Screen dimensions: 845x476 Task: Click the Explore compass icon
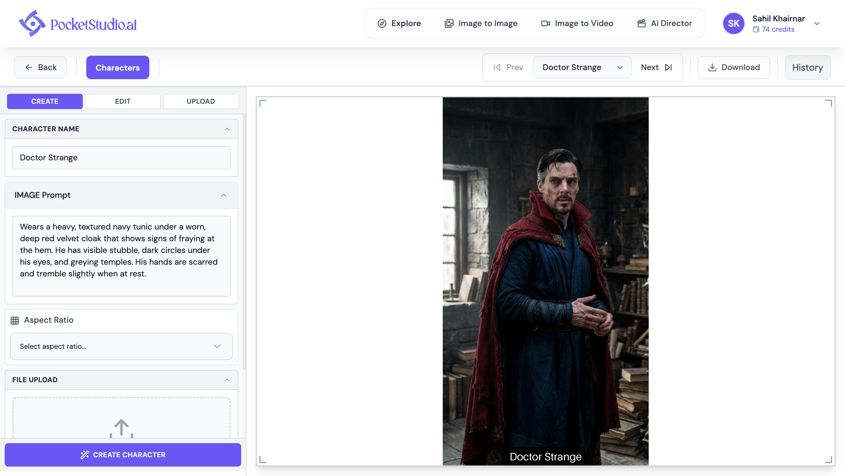(x=381, y=23)
